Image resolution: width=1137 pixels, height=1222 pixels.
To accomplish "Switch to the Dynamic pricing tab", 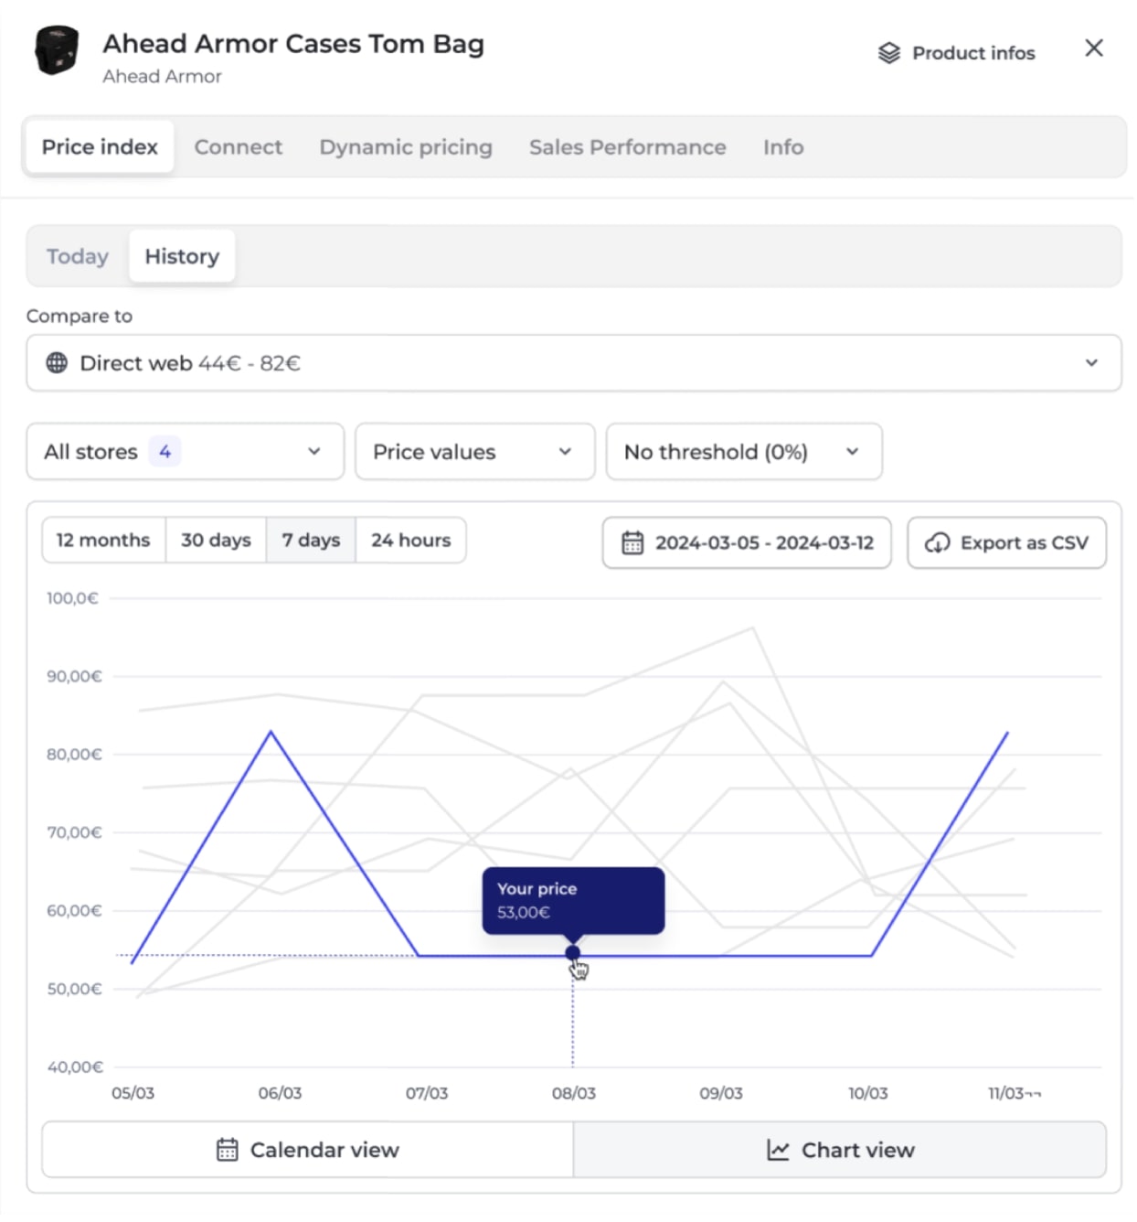I will (x=405, y=147).
